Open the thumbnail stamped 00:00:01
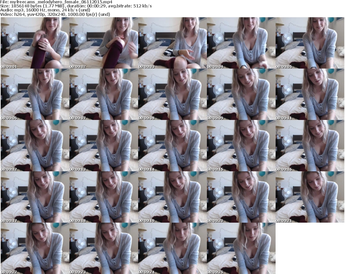The image size is (345, 274). (x=35, y=43)
